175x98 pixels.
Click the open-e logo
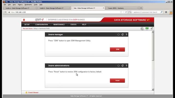(x=39, y=20)
